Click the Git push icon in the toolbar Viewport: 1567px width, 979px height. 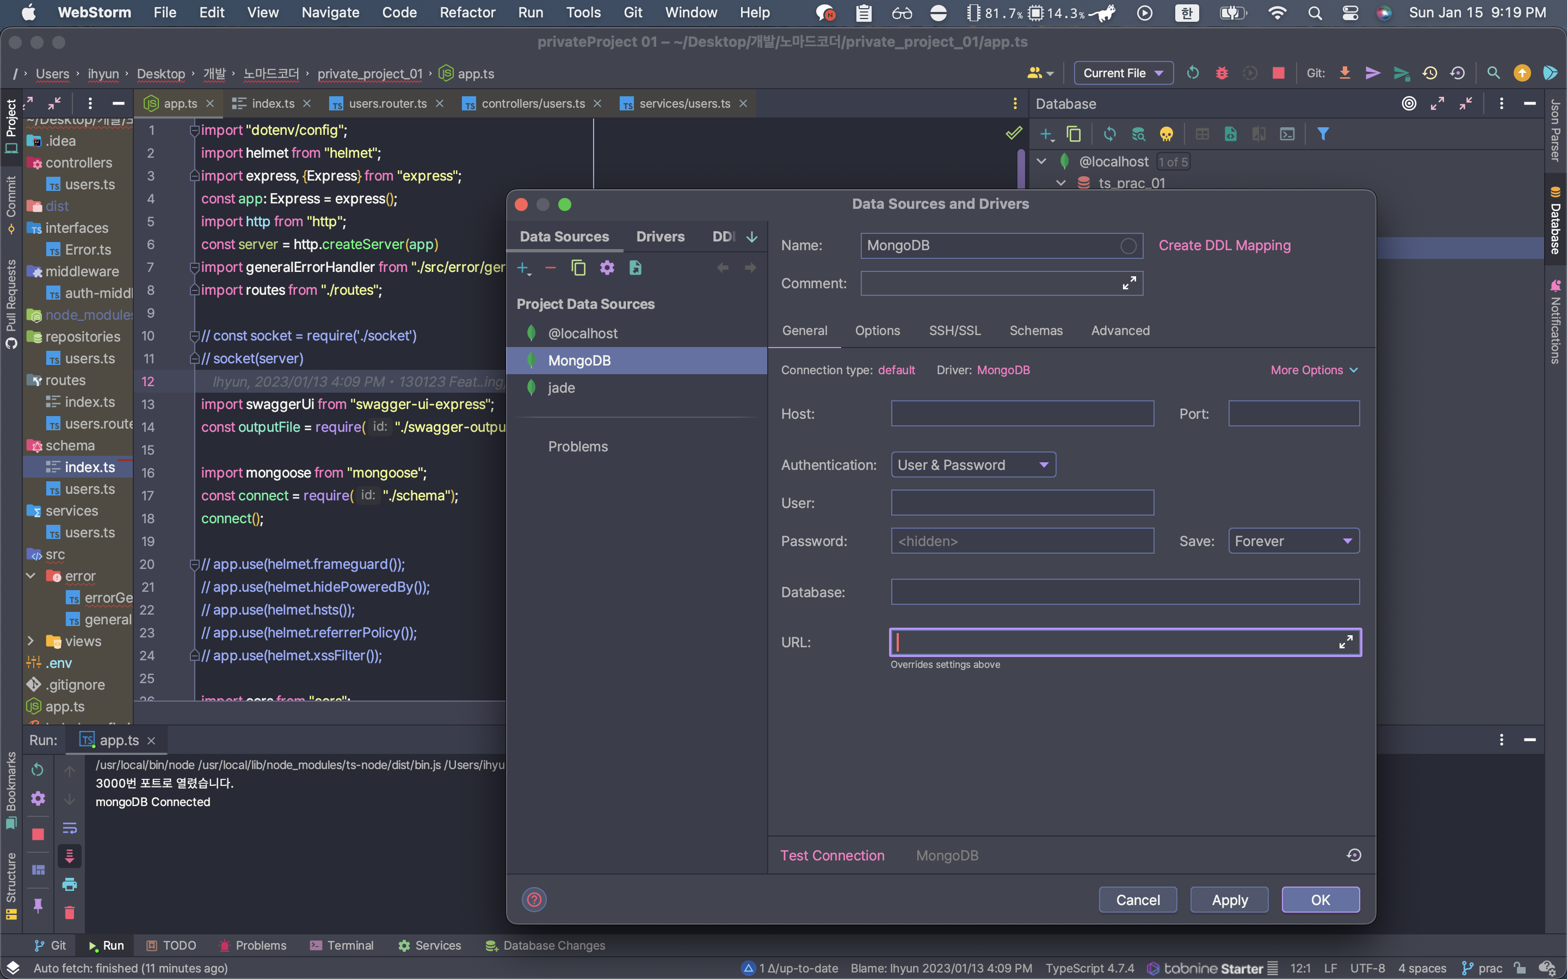click(1373, 73)
